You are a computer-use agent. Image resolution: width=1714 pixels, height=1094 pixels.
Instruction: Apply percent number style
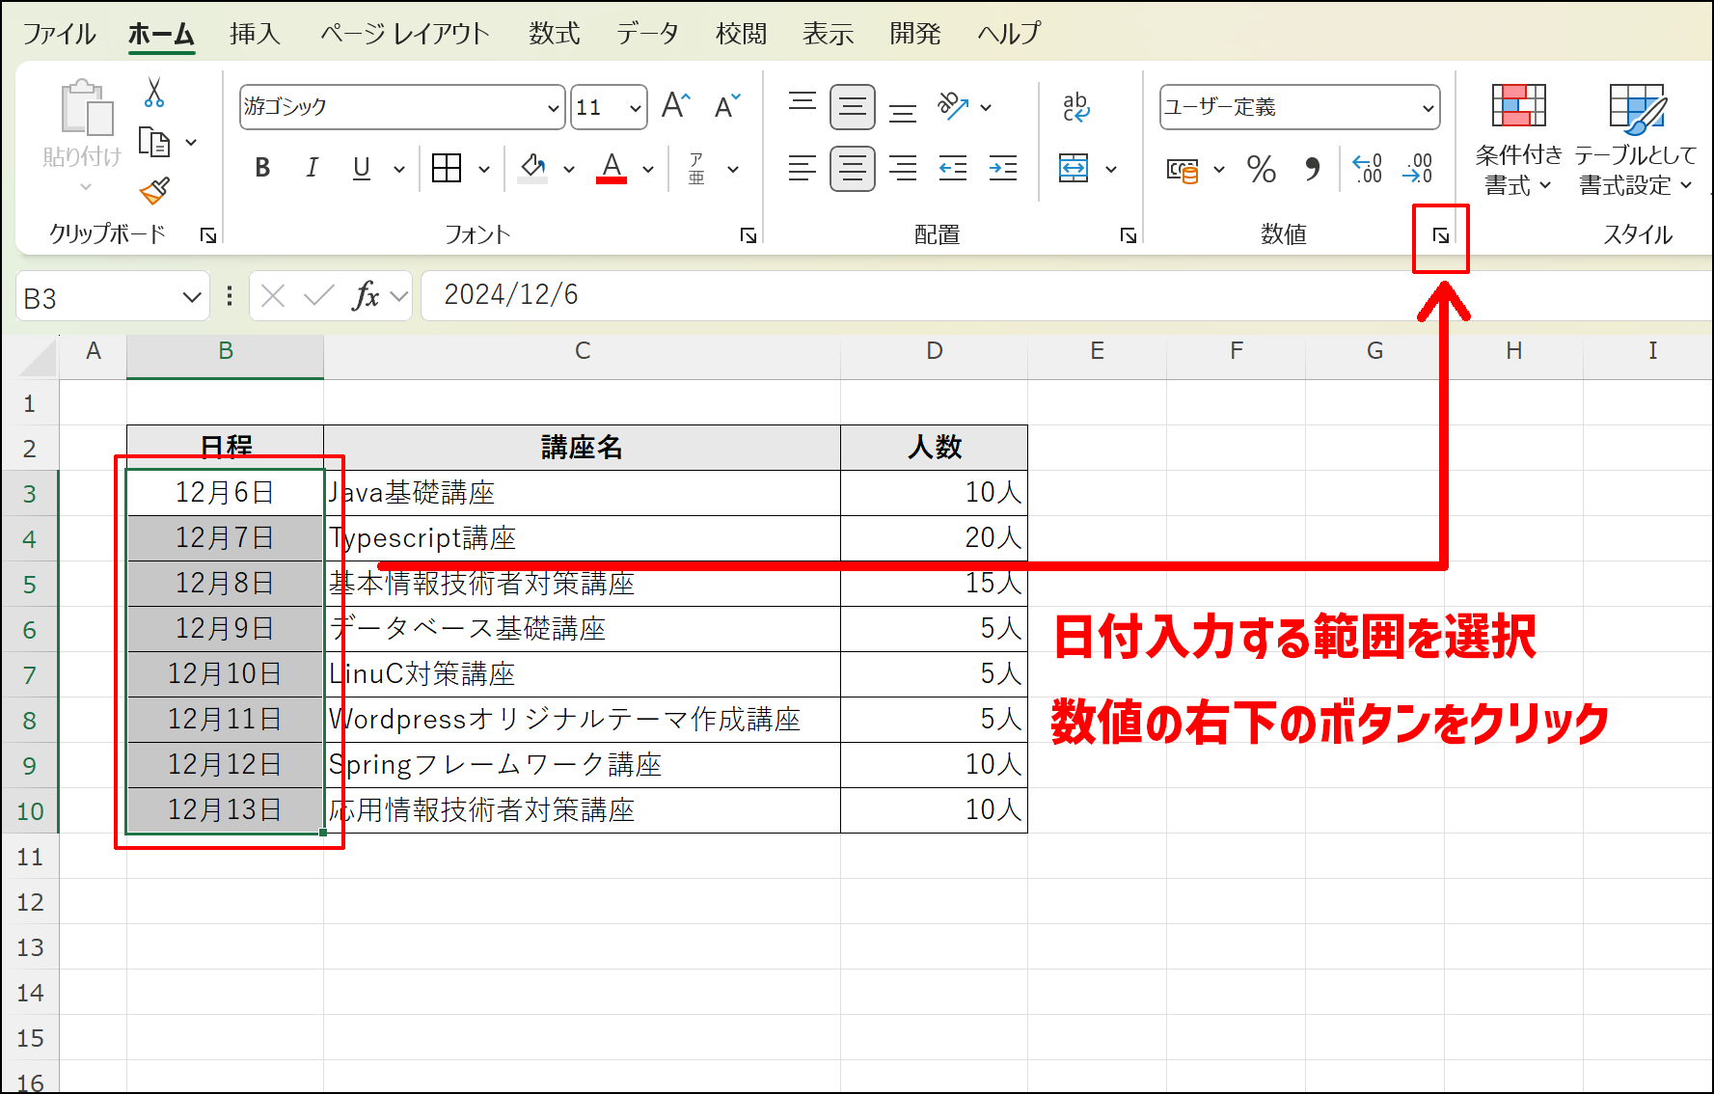click(x=1260, y=170)
